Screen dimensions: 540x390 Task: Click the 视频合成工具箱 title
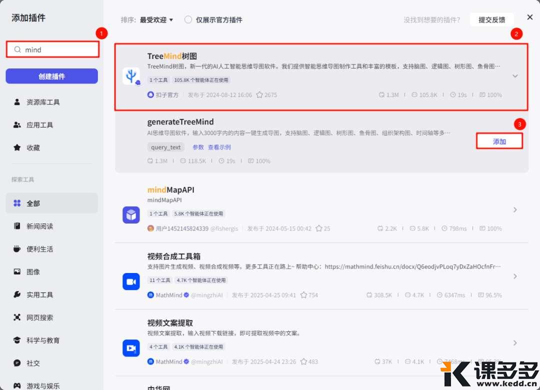(174, 256)
